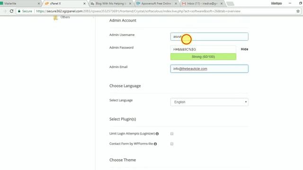Viewport: 303px width, 170px height.
Task: Switch to the Gmail Inbox (11) tab
Action: [202, 3]
